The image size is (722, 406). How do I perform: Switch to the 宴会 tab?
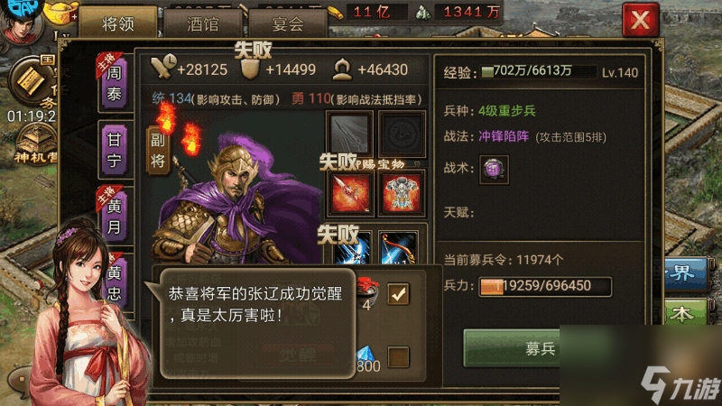(x=288, y=23)
